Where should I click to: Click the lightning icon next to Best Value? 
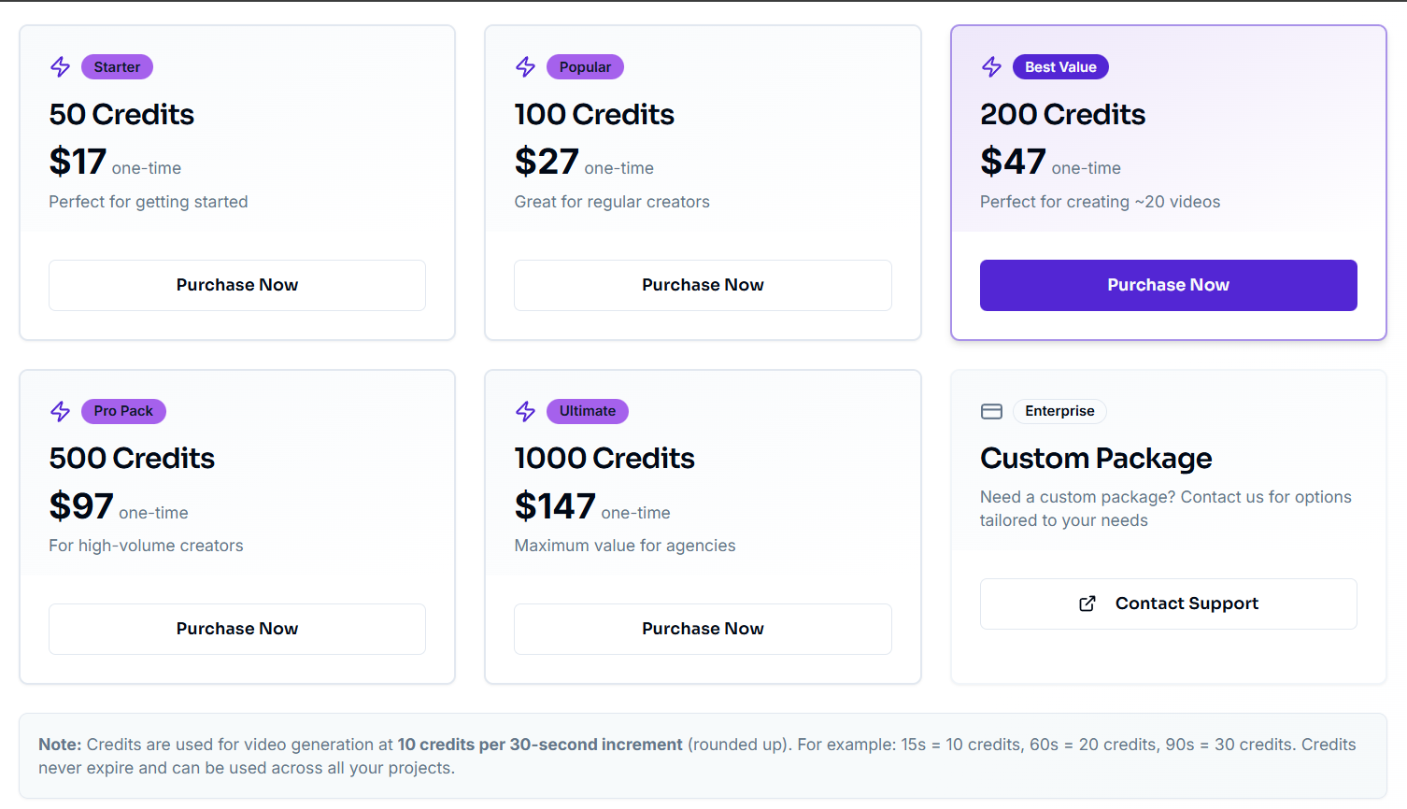pyautogui.click(x=991, y=67)
